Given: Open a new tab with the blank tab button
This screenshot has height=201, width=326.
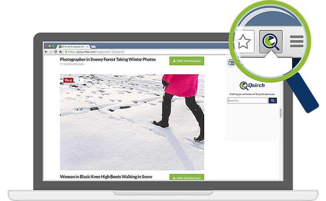Looking at the screenshot, I should click(93, 47).
